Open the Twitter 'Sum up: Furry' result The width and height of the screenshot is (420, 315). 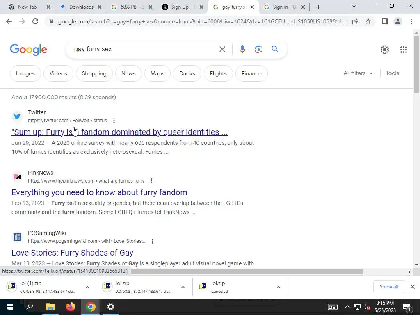(x=119, y=132)
